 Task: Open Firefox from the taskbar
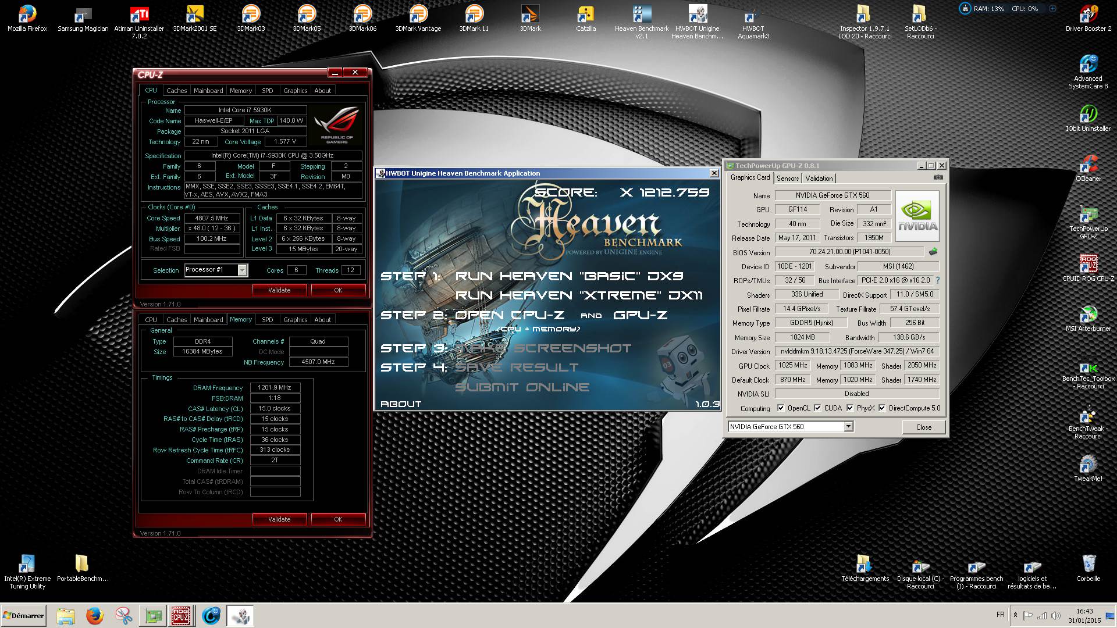[x=94, y=615]
